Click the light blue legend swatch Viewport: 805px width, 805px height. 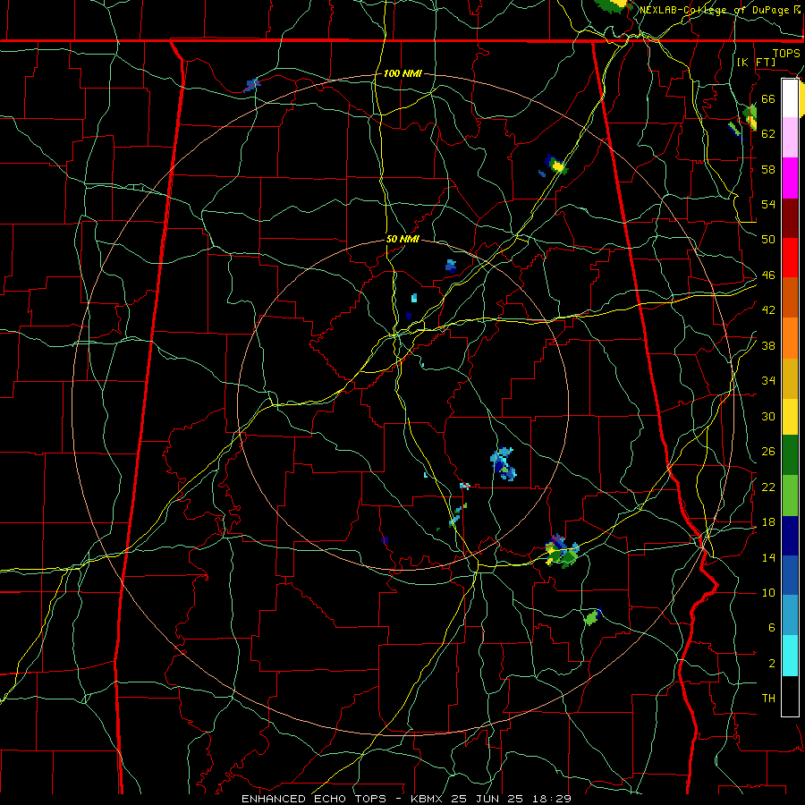pyautogui.click(x=790, y=615)
